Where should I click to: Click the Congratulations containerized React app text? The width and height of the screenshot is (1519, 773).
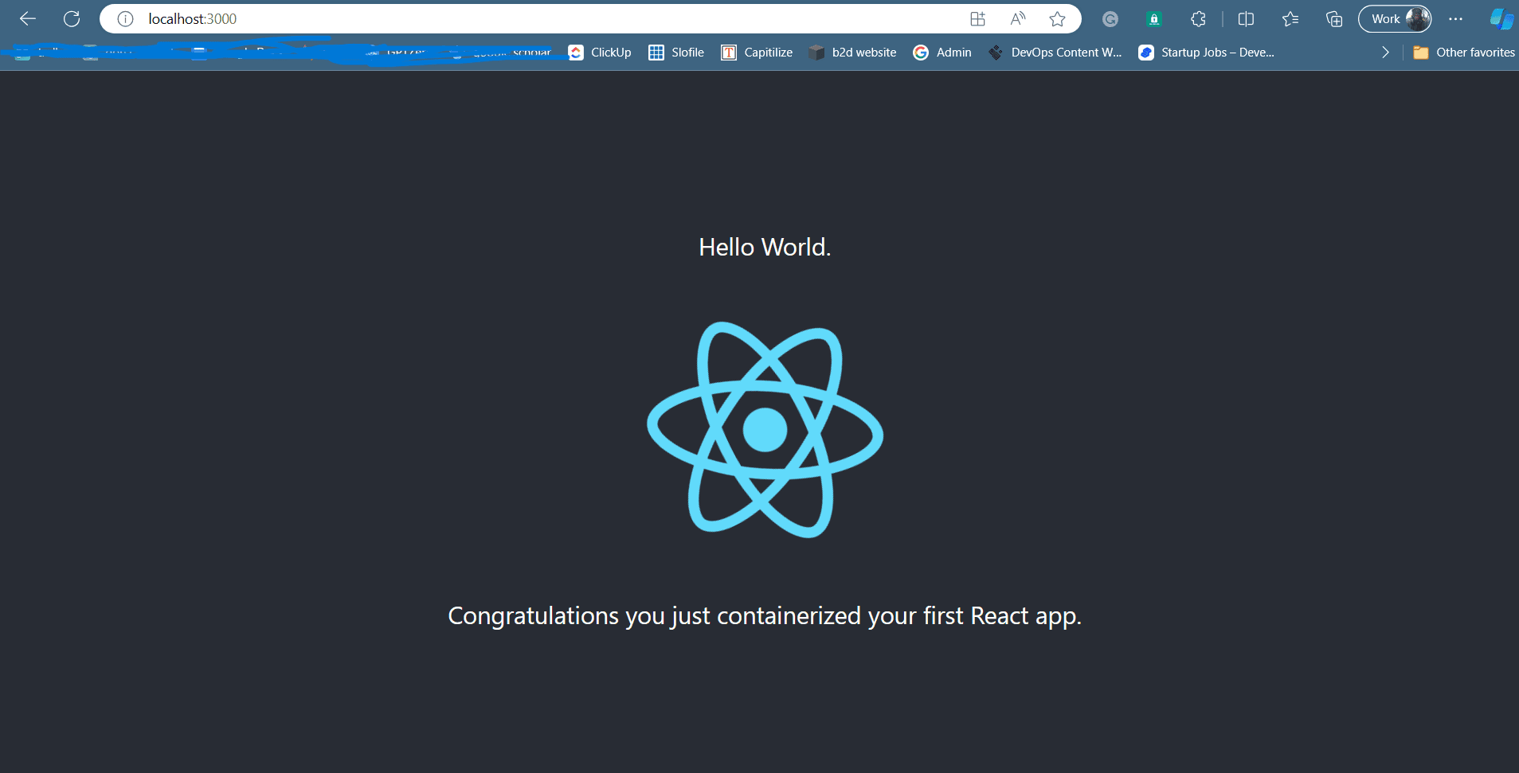(x=765, y=616)
